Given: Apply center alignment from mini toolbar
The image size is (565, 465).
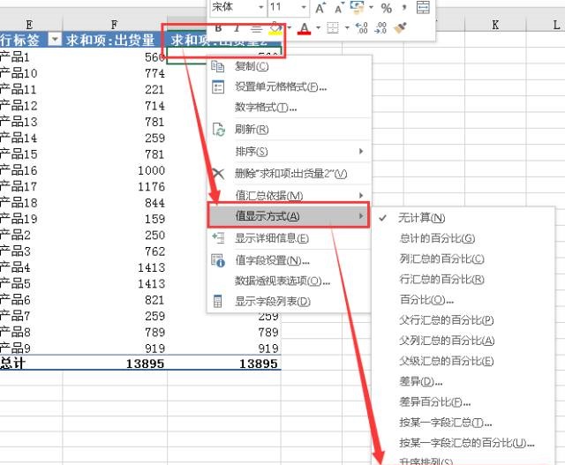Looking at the screenshot, I should pyautogui.click(x=256, y=28).
